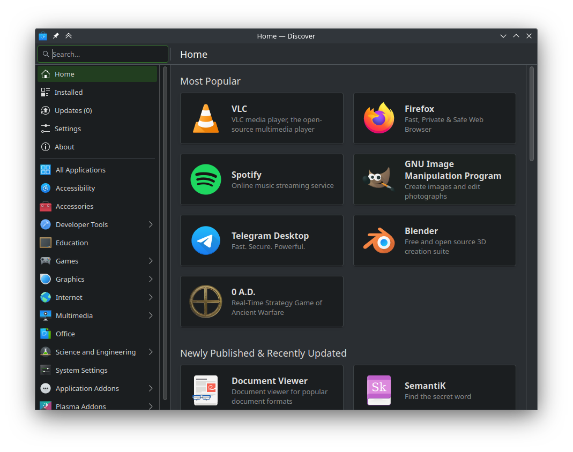The image size is (573, 452).
Task: Click the Office category icon
Action: point(46,334)
